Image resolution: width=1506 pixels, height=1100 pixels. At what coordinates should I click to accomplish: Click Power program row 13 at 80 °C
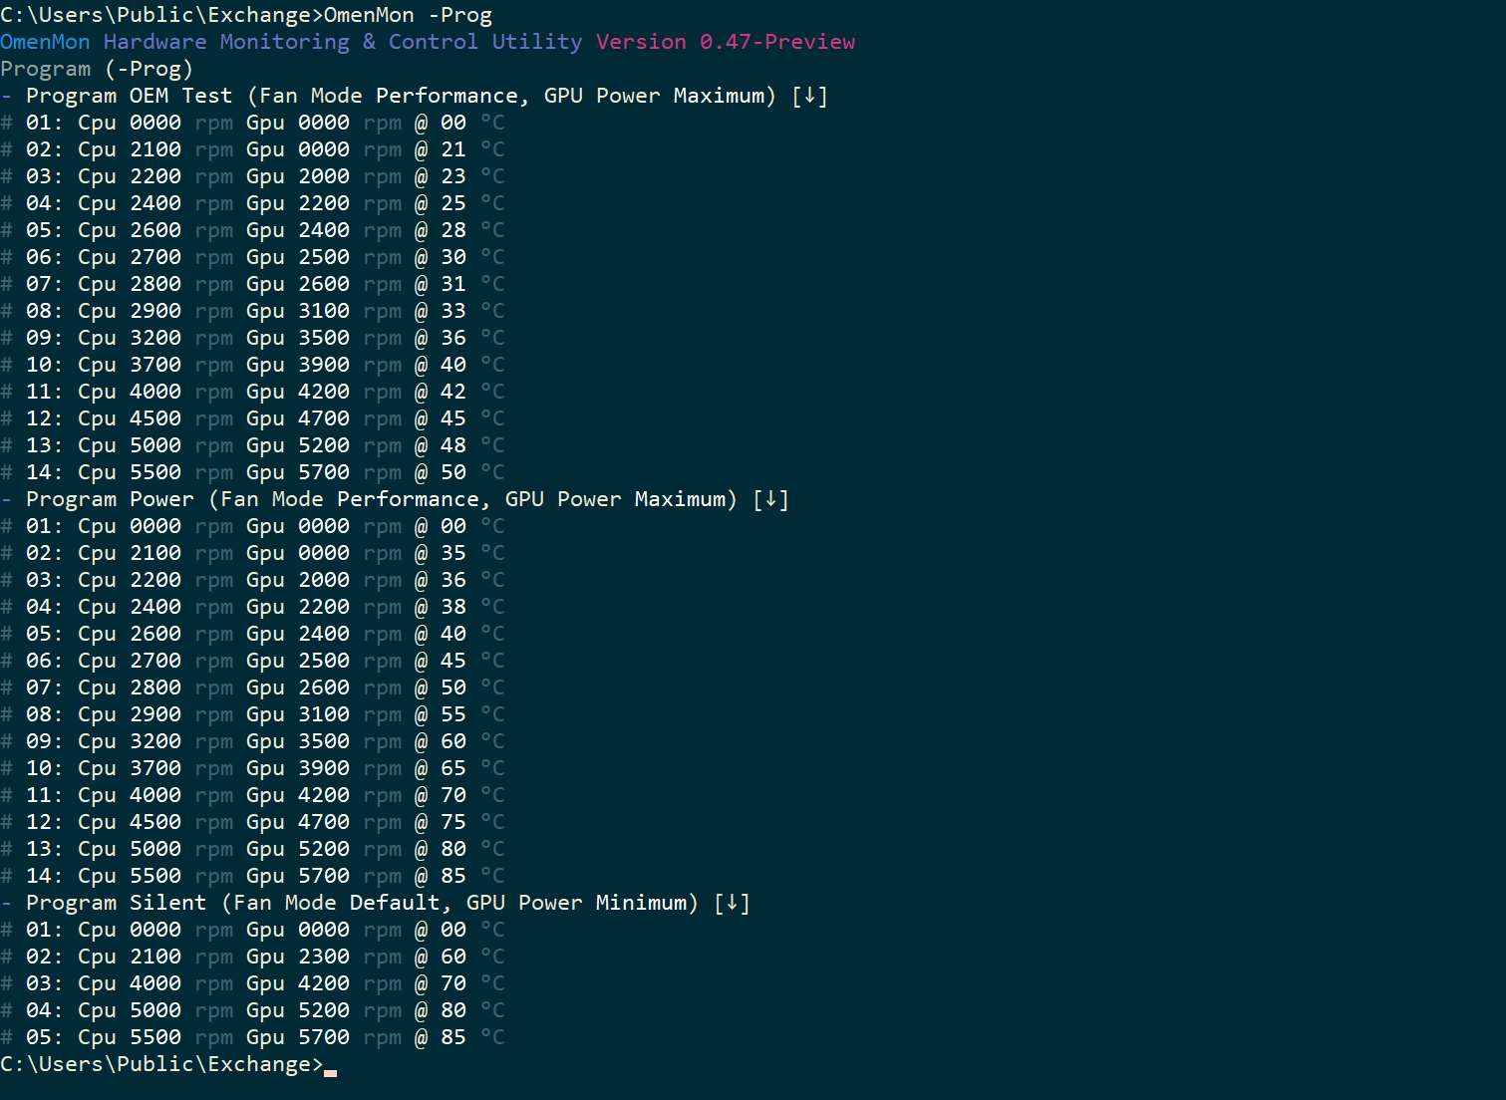pyautogui.click(x=252, y=849)
